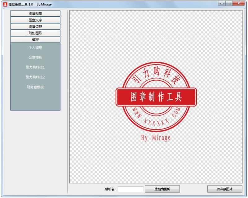Minimize the stamp generator window

click(221, 4)
